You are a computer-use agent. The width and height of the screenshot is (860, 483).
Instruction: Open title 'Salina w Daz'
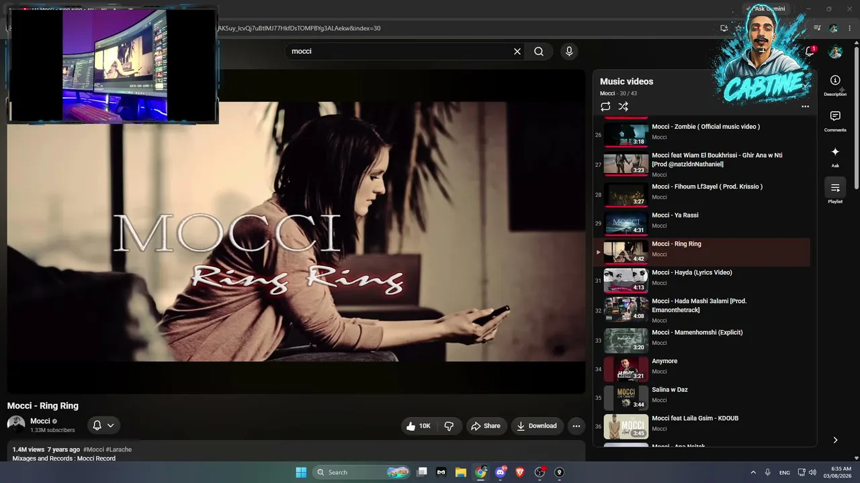pyautogui.click(x=670, y=390)
